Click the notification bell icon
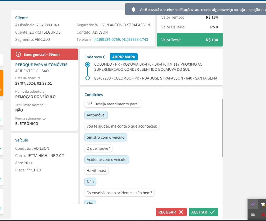The width and height of the screenshot is (266, 221). pyautogui.click(x=134, y=9)
